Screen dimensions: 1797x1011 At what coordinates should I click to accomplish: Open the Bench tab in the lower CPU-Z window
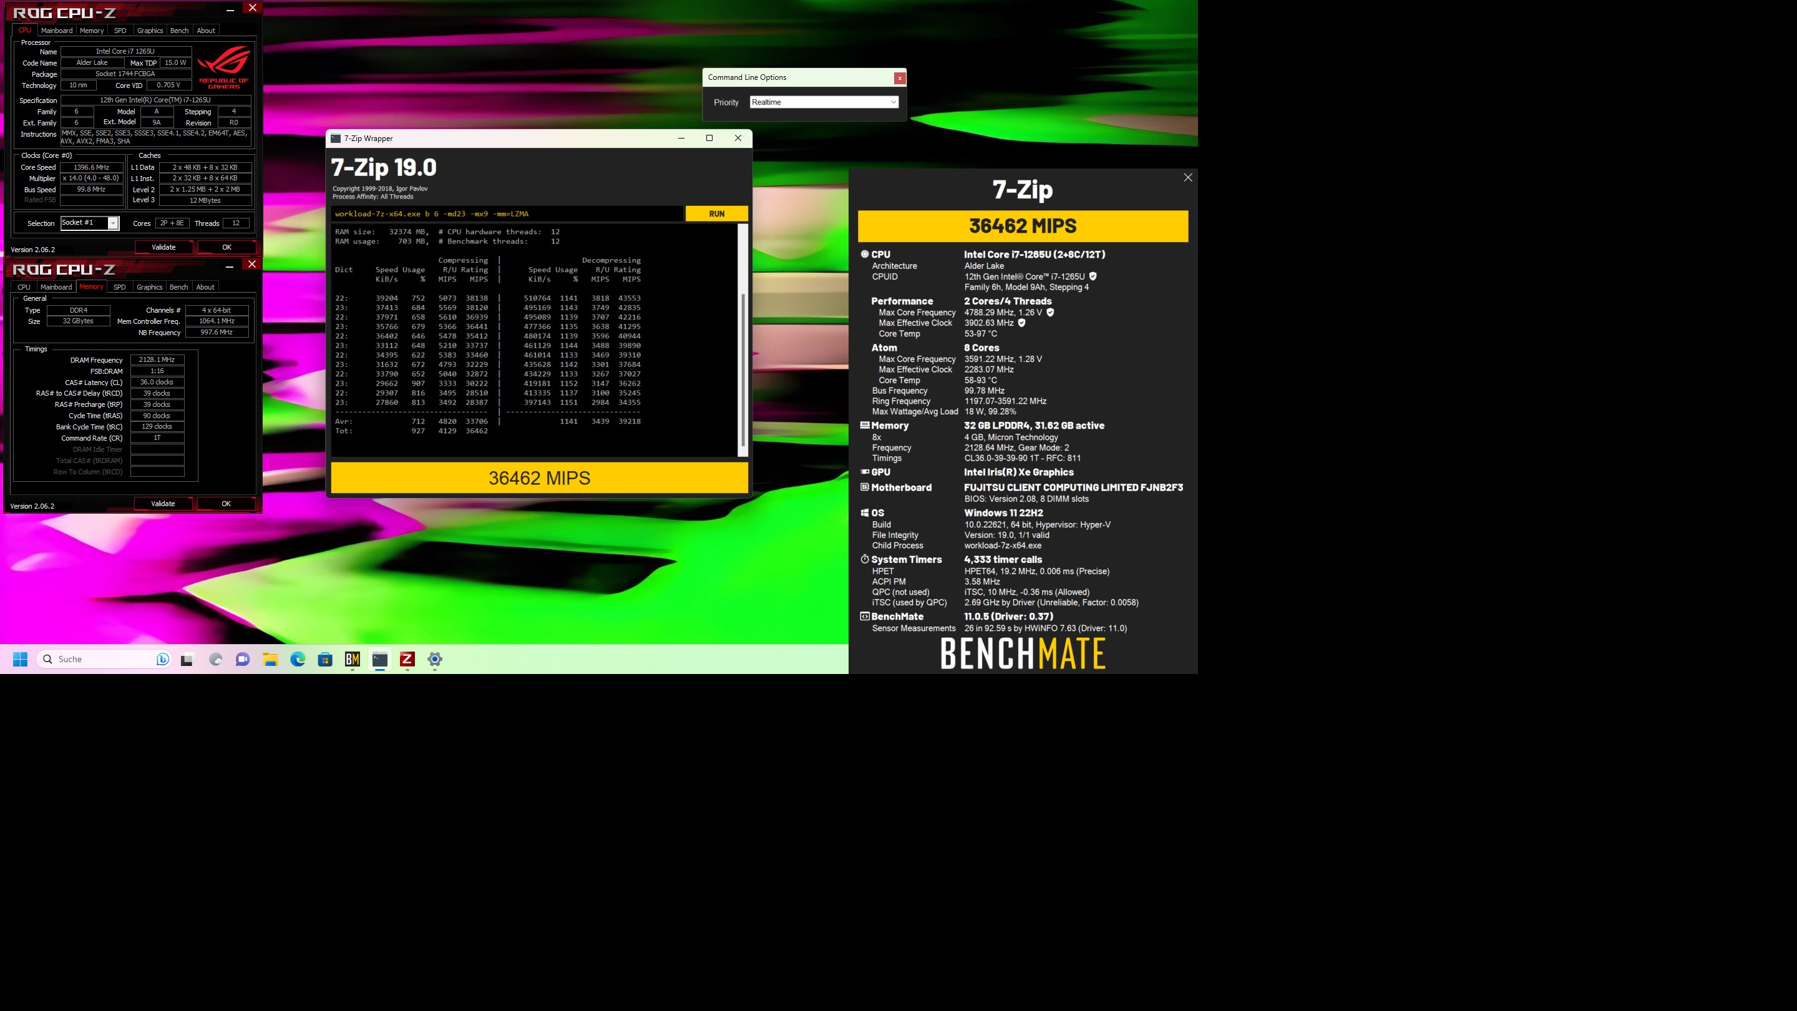178,287
